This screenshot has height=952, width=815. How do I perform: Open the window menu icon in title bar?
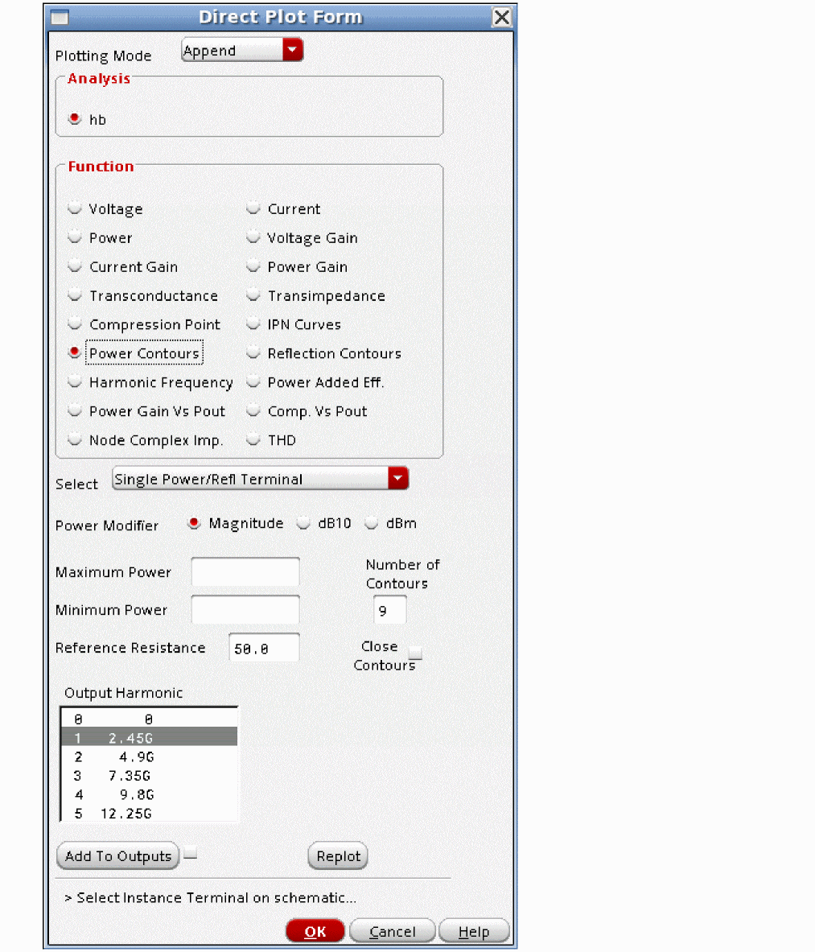[60, 17]
